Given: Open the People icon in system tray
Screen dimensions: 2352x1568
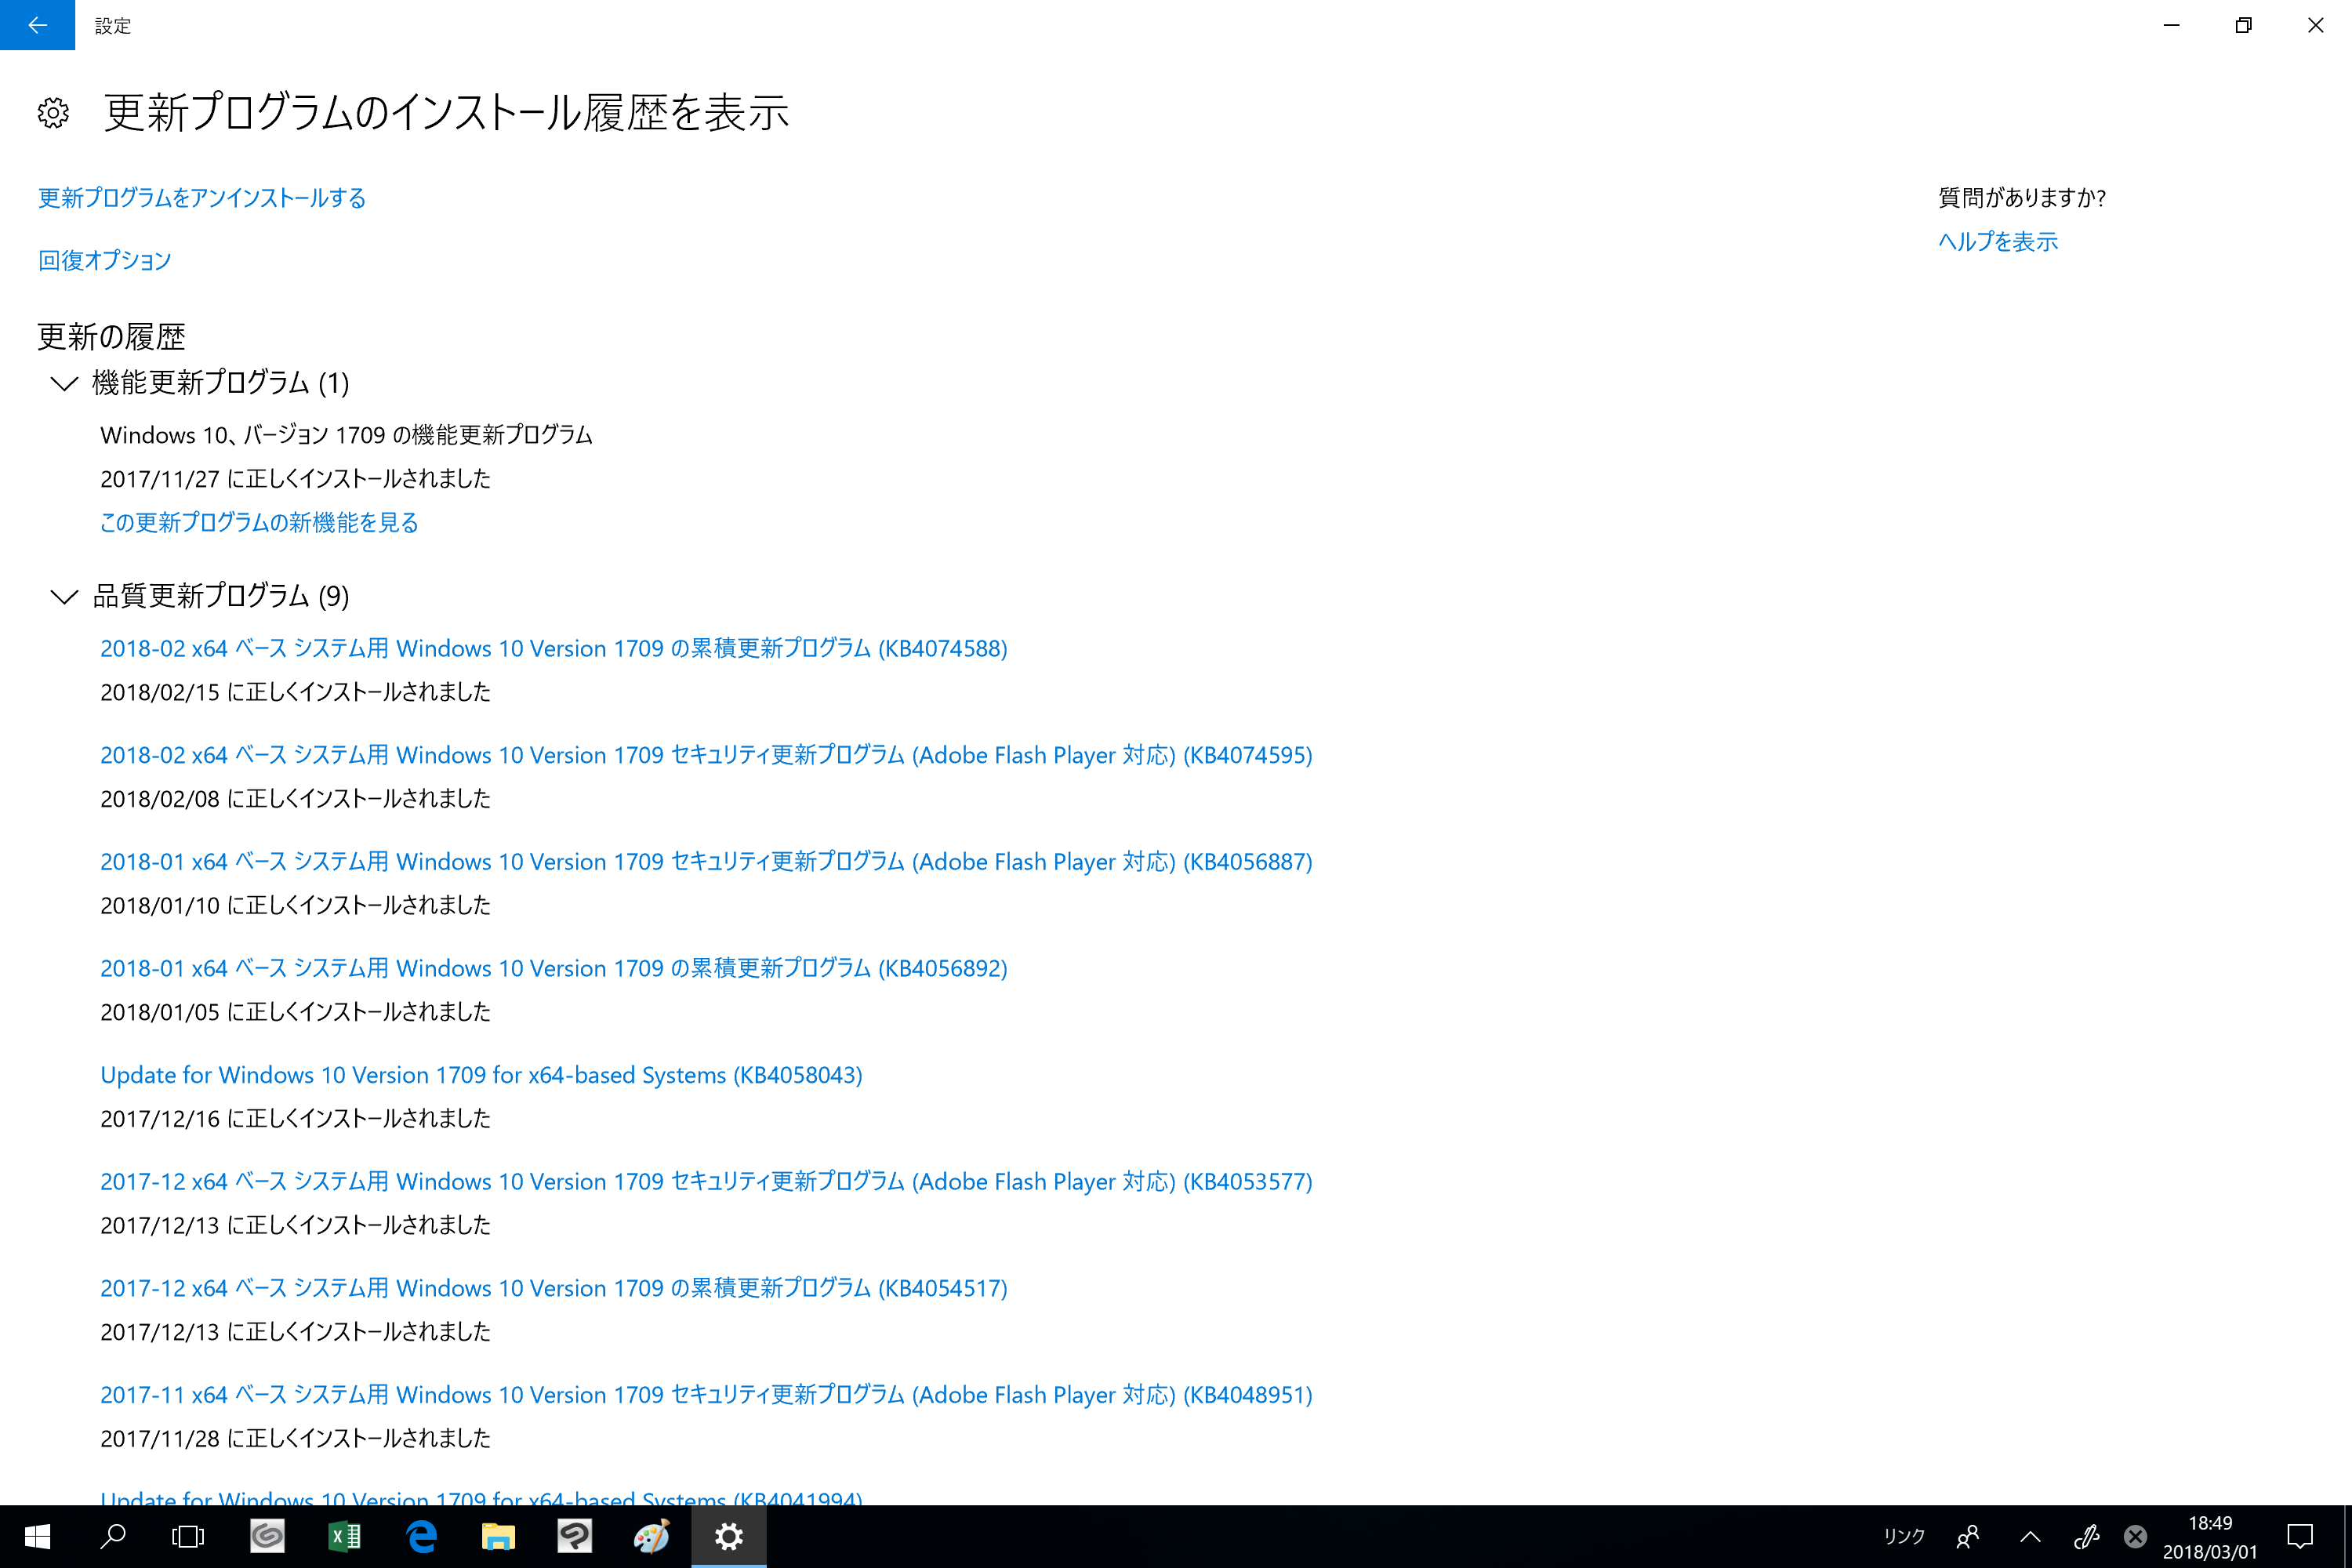Looking at the screenshot, I should (x=1967, y=1536).
